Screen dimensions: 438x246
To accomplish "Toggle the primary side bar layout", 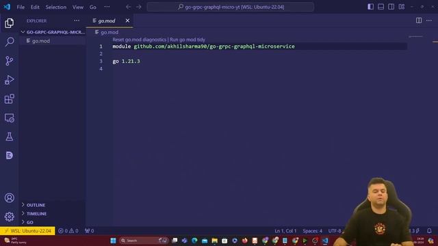I will tap(370, 7).
